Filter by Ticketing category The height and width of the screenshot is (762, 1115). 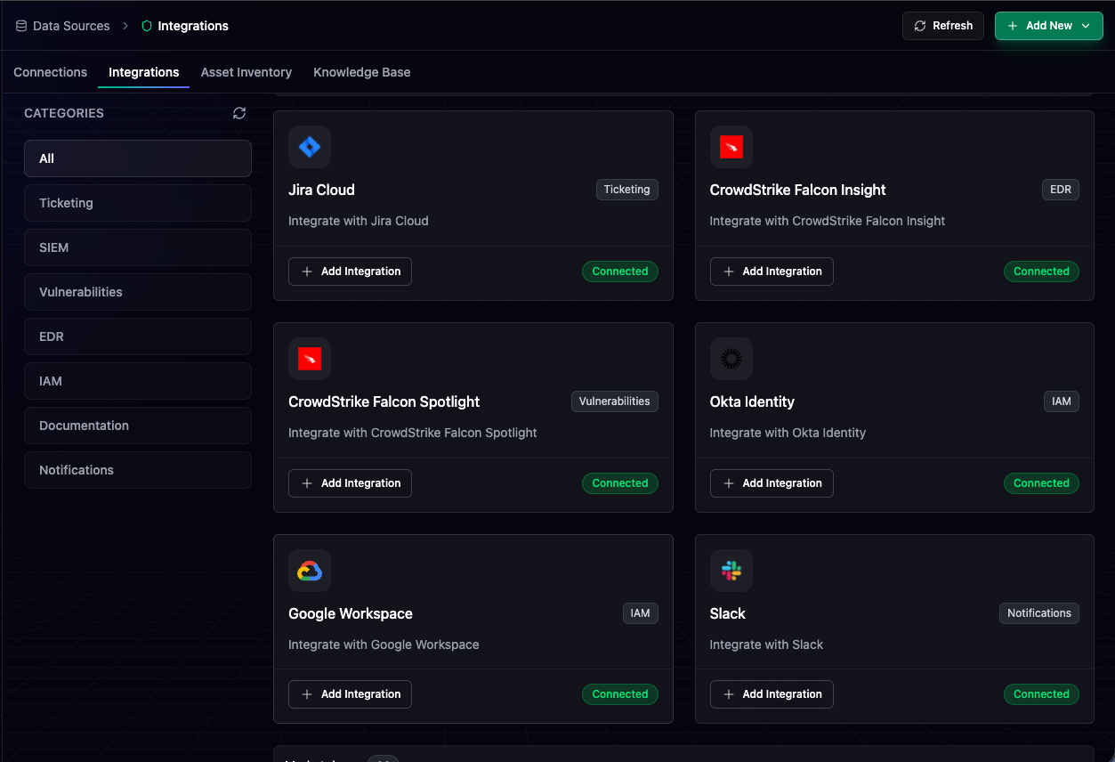pos(138,203)
